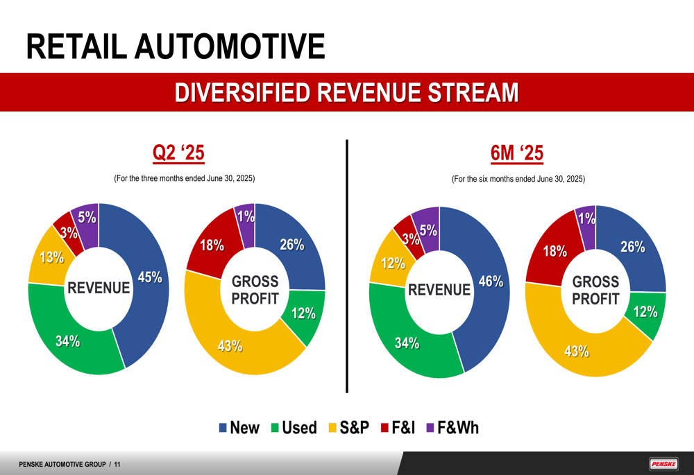Click 26% blue slice in Q2 gross profit
Viewport: 694px width, 475px height.
(x=292, y=244)
